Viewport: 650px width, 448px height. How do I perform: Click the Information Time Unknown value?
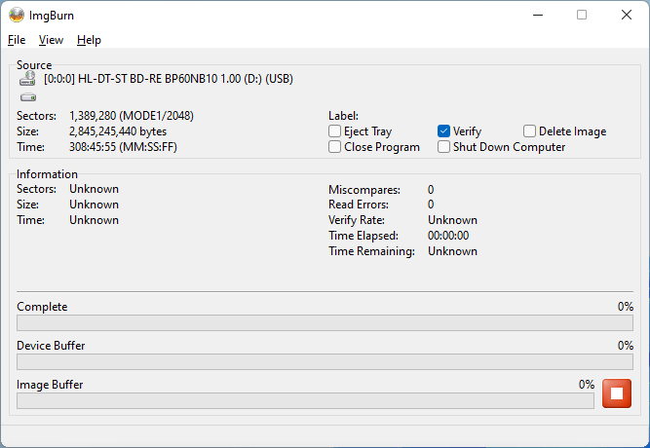94,220
